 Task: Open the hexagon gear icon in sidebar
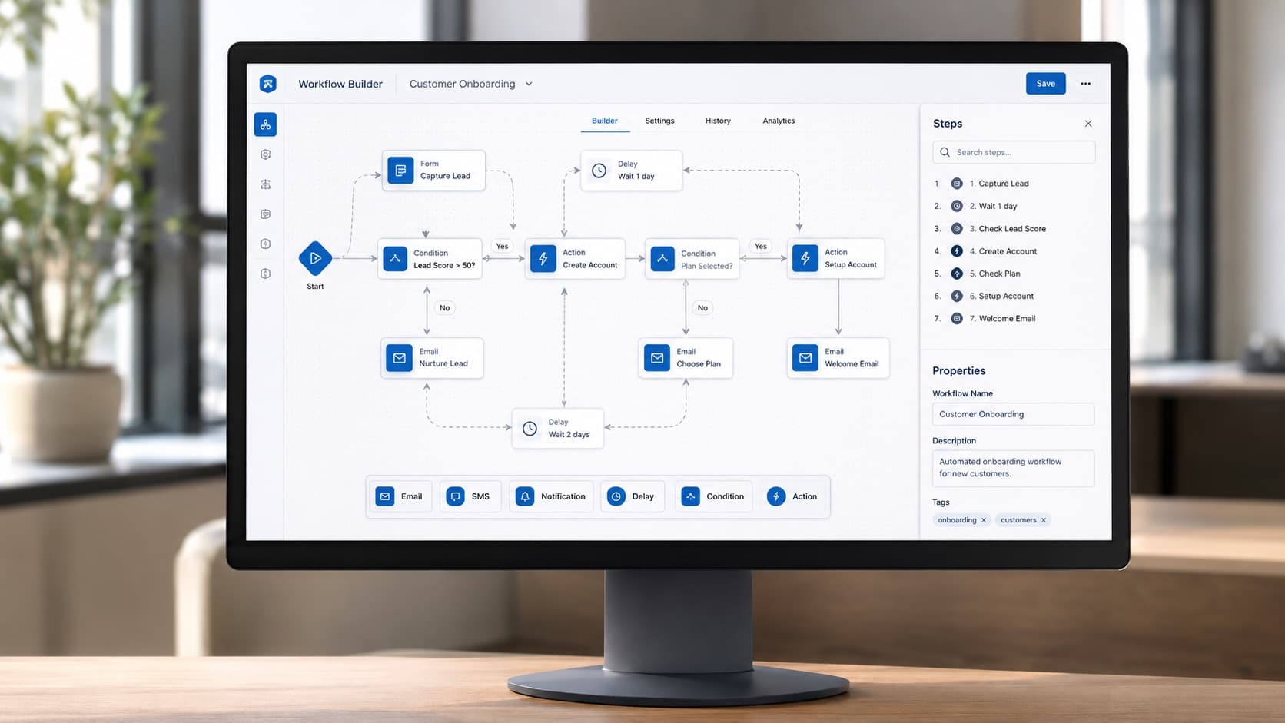click(265, 154)
